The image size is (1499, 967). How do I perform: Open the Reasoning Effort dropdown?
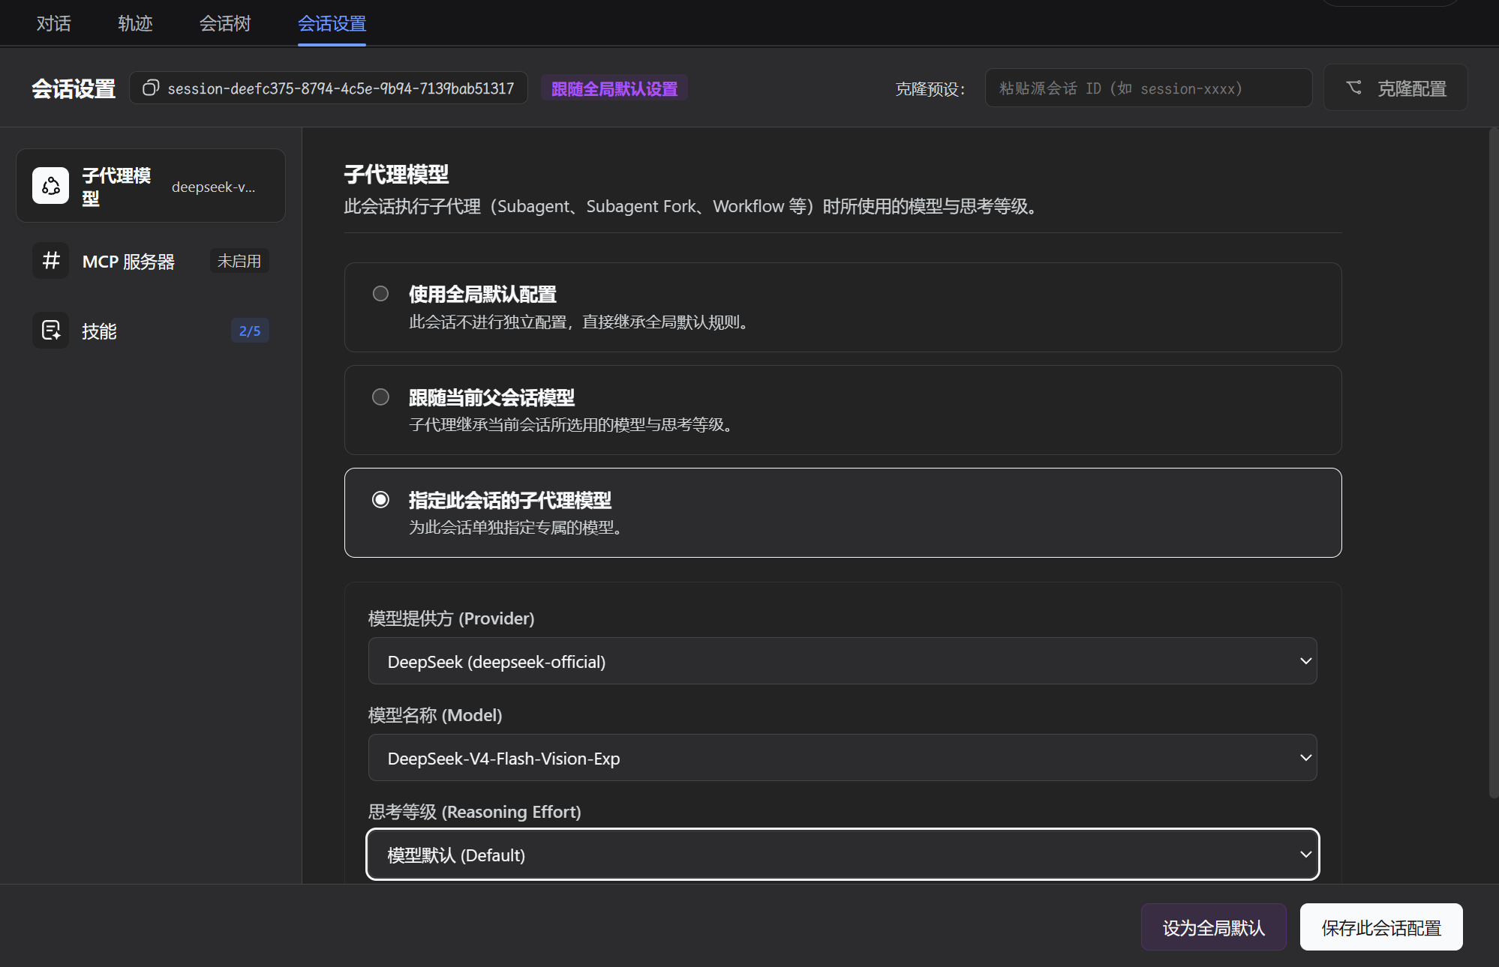click(x=843, y=855)
